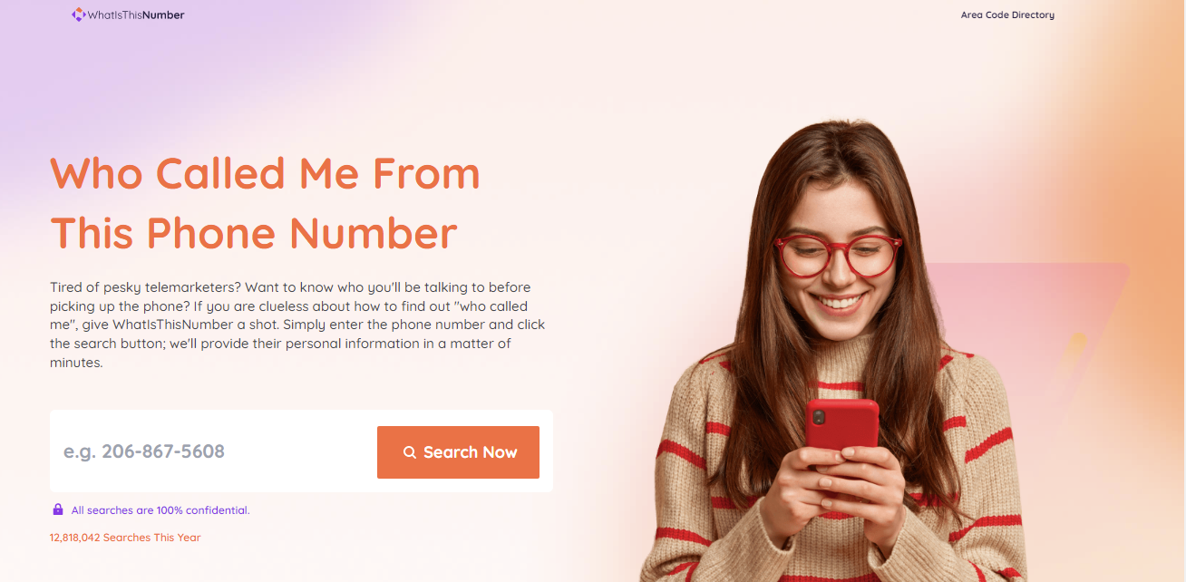Click the woman's red eyeglasses
Screen dimensions: 1186x582
[838, 255]
